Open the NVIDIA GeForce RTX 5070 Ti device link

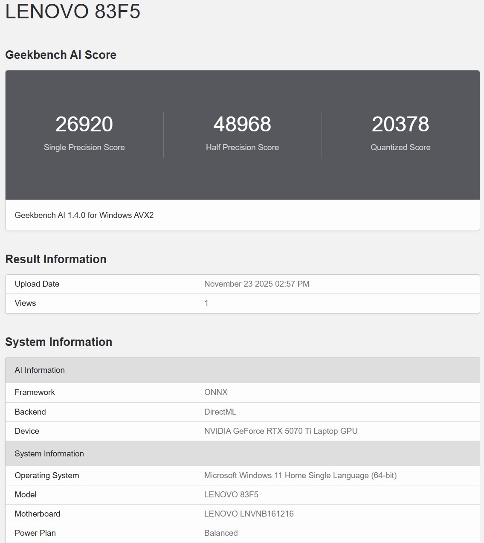click(x=280, y=431)
